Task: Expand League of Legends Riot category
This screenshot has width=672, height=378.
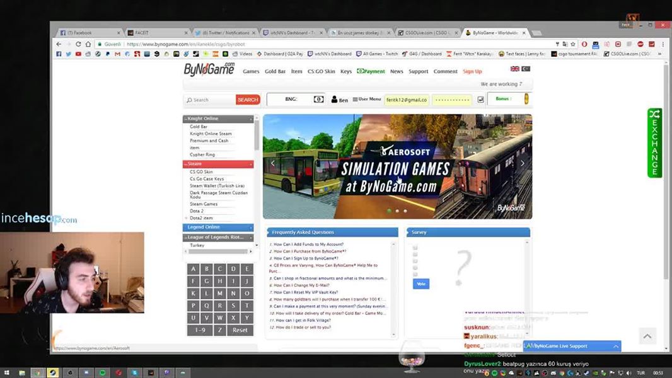Action: click(x=218, y=237)
